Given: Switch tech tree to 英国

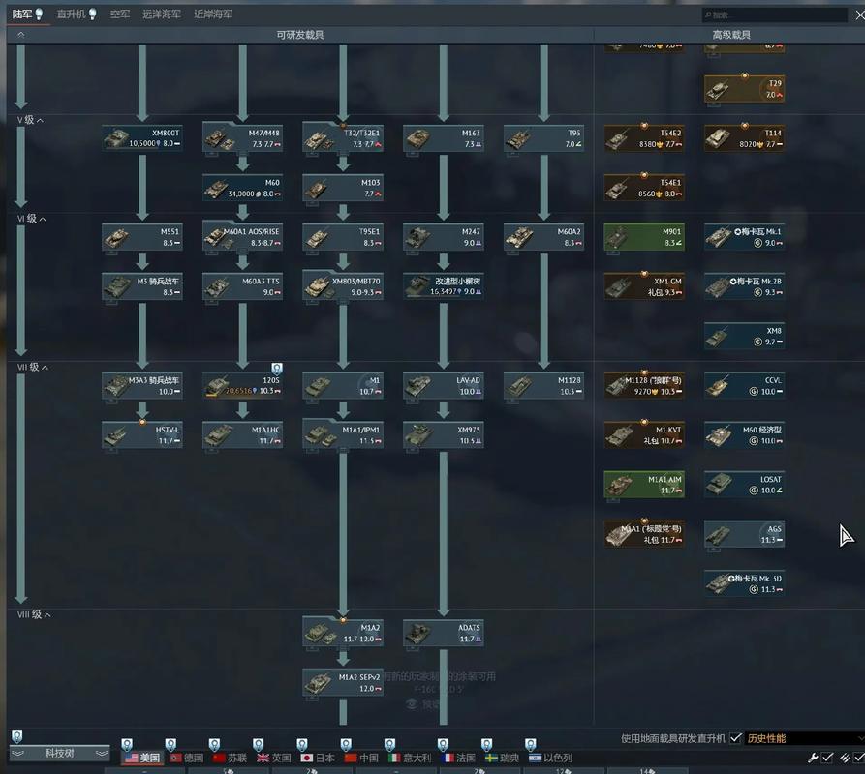Looking at the screenshot, I should 273,758.
